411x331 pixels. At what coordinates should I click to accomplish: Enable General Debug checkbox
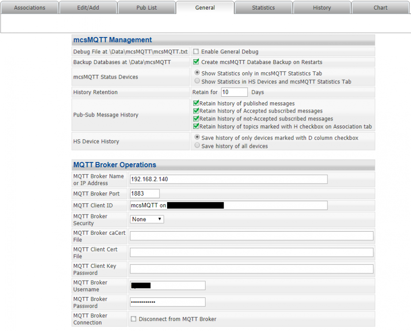196,52
